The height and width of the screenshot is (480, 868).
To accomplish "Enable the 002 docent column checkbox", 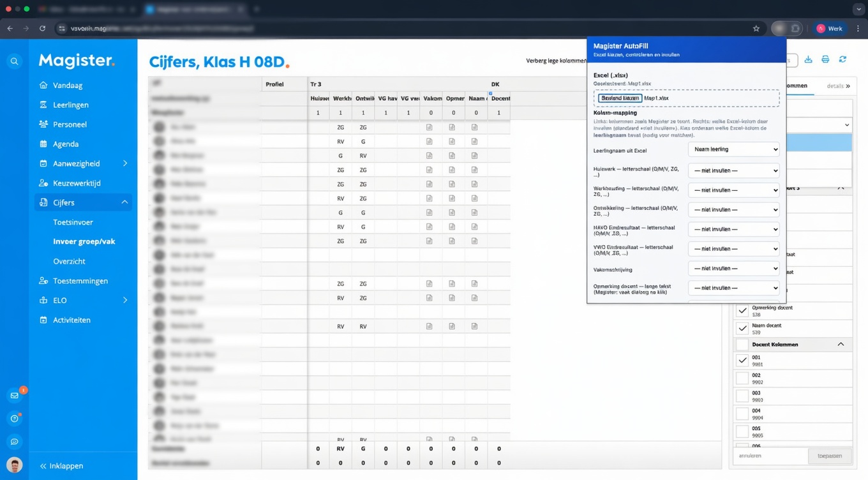I will (x=742, y=377).
